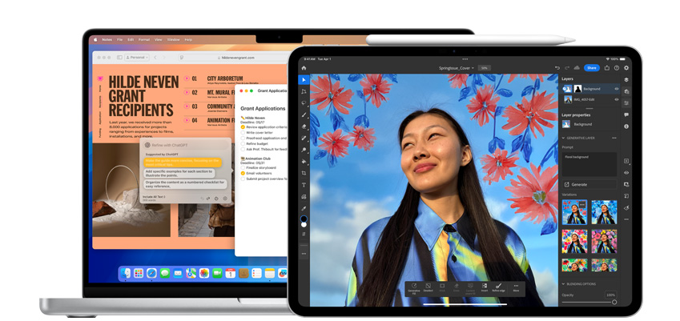The height and width of the screenshot is (321, 680).
Task: Open the Personal profile dropdown in Safari
Action: 138,58
